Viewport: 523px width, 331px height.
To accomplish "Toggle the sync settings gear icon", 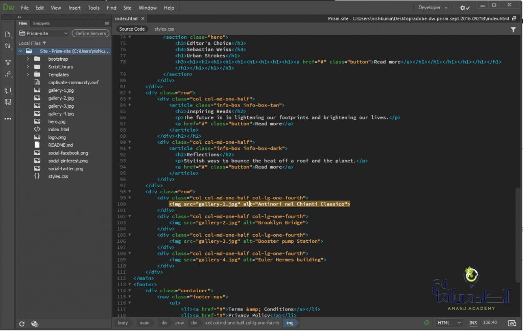I will click(x=465, y=8).
